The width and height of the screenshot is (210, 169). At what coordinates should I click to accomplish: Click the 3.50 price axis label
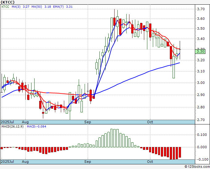point(201,28)
